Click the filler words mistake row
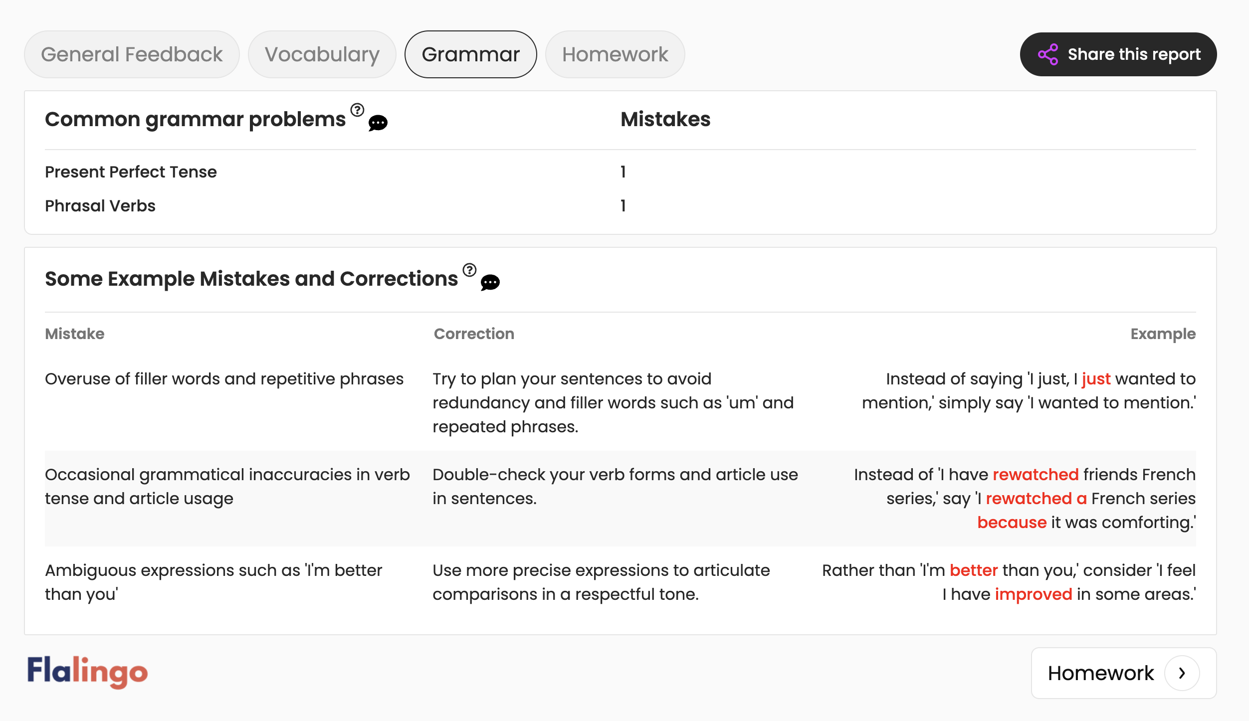The width and height of the screenshot is (1249, 721). point(621,403)
